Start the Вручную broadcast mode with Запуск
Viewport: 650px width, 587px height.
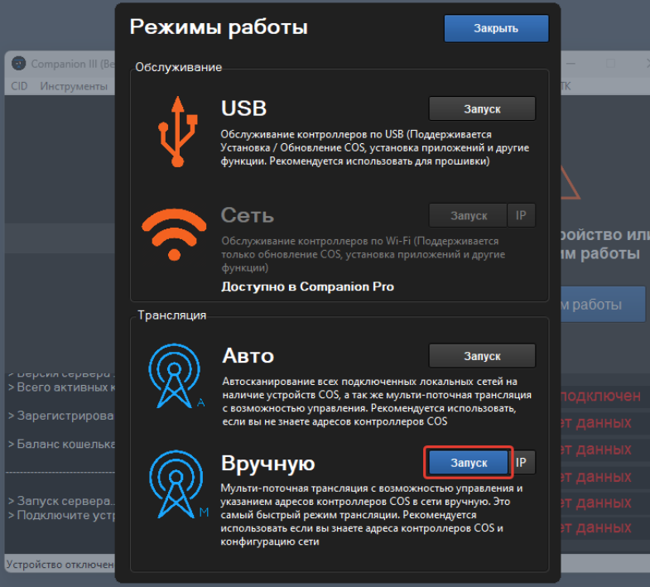pos(468,462)
